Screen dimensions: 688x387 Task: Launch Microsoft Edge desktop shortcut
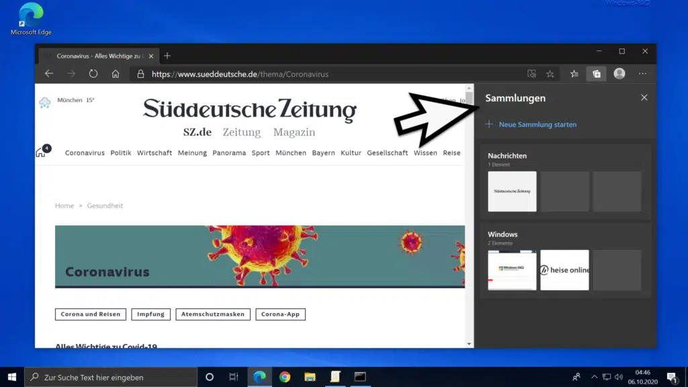pos(31,19)
